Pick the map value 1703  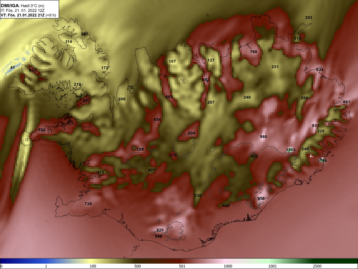coord(291,150)
